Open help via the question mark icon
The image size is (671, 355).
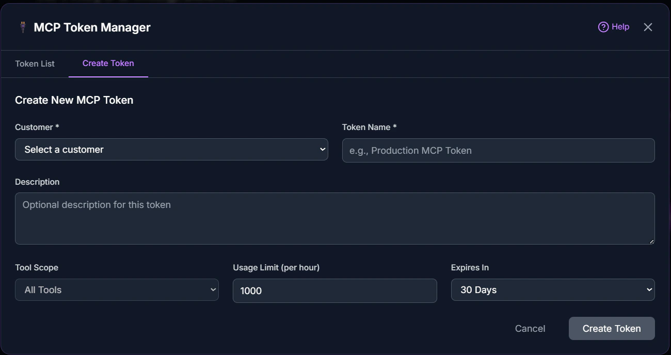tap(602, 26)
